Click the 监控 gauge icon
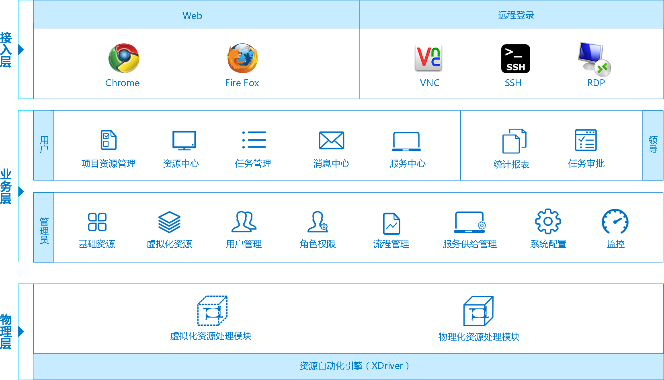Viewport: 664px width, 380px height. tap(615, 221)
